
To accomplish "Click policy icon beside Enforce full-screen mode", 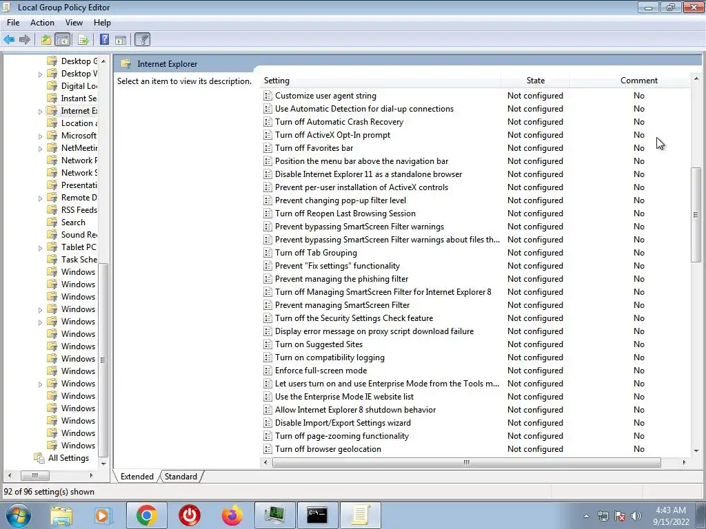I will pyautogui.click(x=268, y=371).
